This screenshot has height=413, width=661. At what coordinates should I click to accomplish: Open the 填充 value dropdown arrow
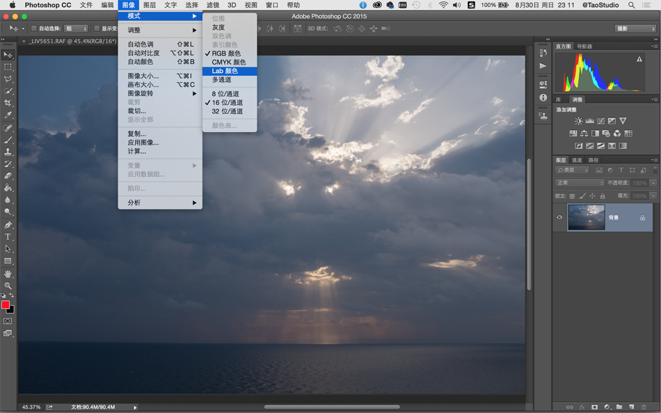click(653, 196)
